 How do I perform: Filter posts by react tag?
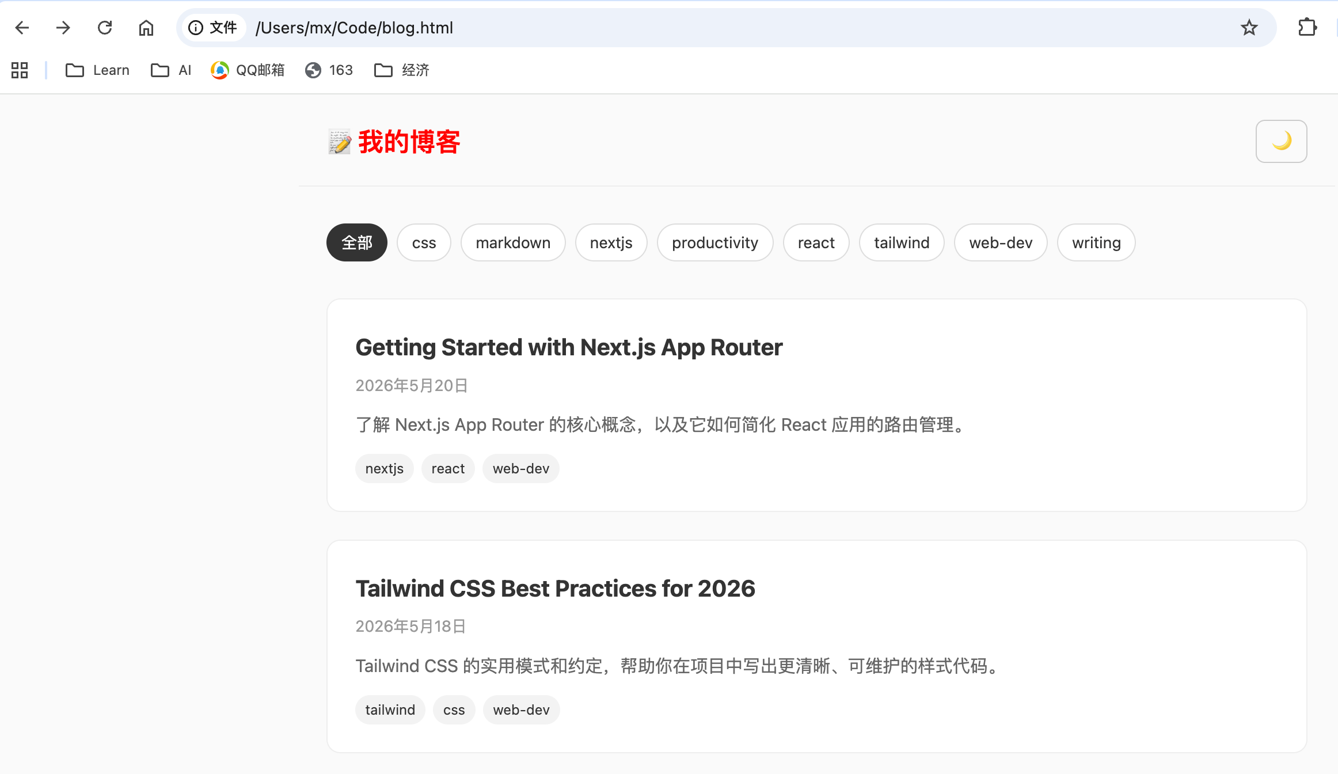816,242
